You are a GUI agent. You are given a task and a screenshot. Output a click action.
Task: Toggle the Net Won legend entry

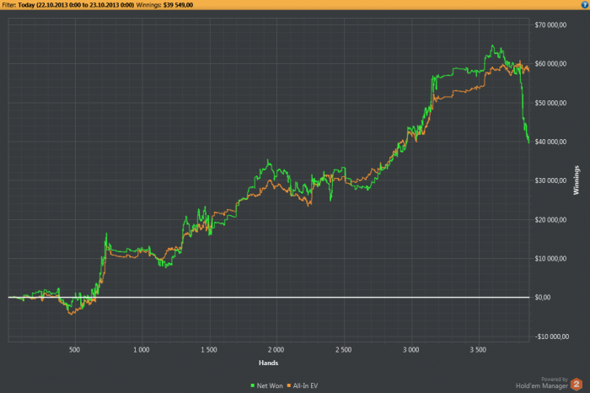pos(267,385)
